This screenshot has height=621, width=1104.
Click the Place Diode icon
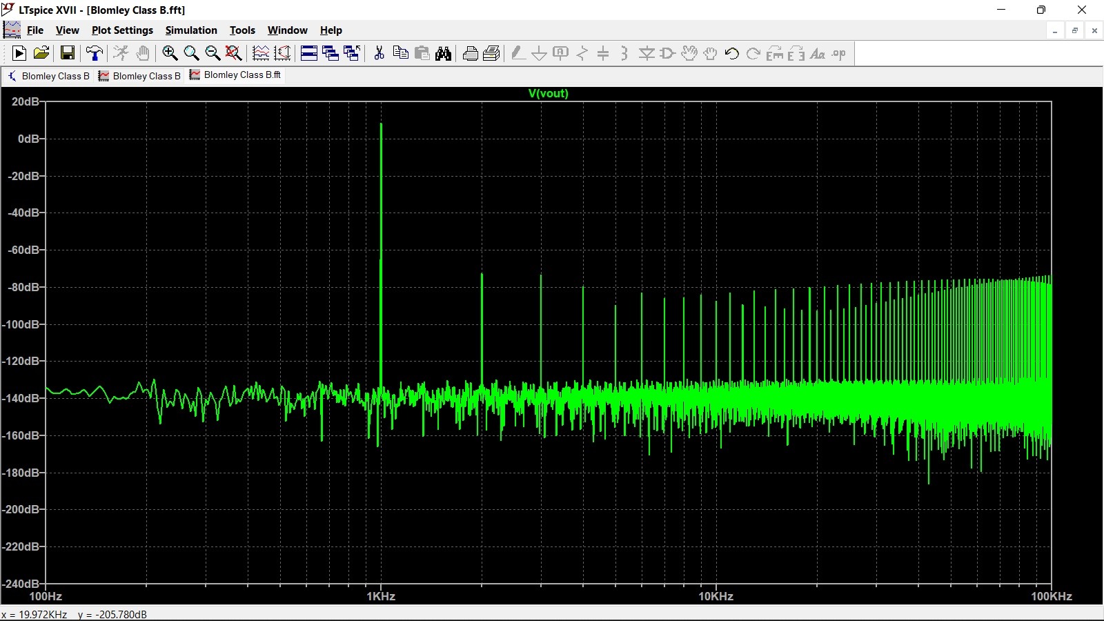click(x=647, y=53)
